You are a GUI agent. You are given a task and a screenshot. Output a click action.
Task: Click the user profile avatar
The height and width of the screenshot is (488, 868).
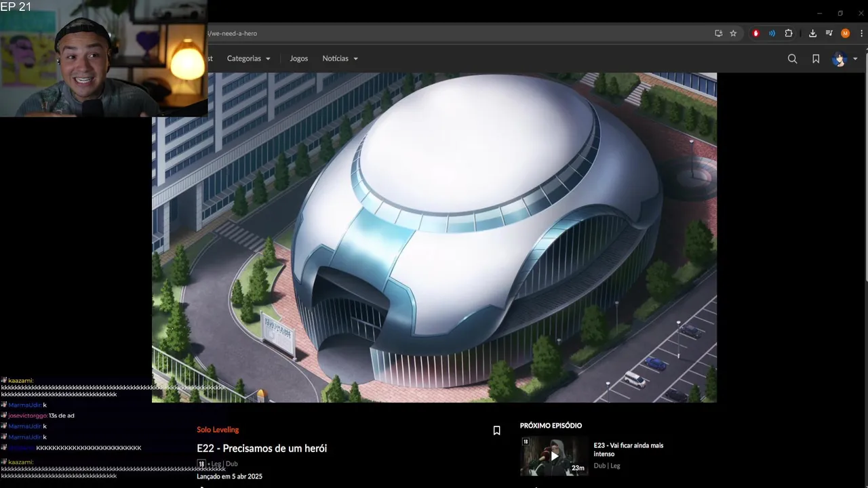point(840,59)
